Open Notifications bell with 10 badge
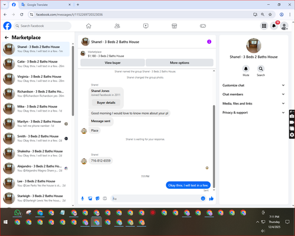This screenshot has width=295, height=236. pos(274,26)
